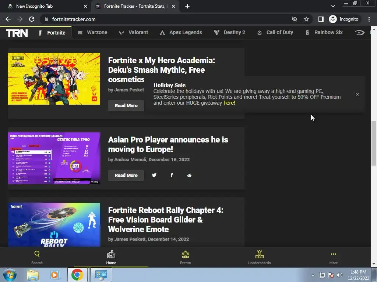Close the Fortnite Tracker browser tab
This screenshot has width=377, height=282.
coord(173,7)
